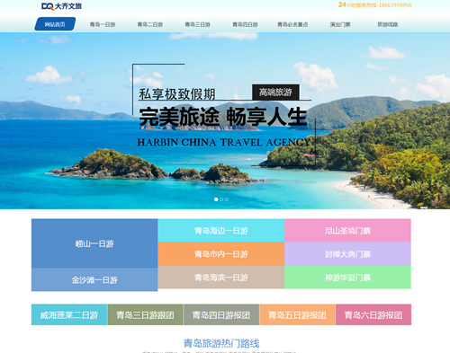Select the 威海蓬莱二日游 button

coord(69,314)
